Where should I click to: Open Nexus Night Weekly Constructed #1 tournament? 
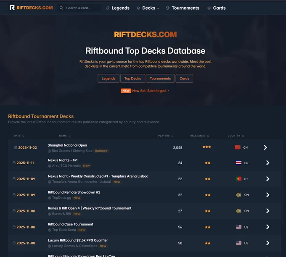tap(98, 176)
